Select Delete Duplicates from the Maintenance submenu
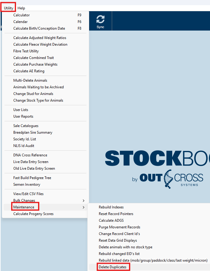 point(112,267)
